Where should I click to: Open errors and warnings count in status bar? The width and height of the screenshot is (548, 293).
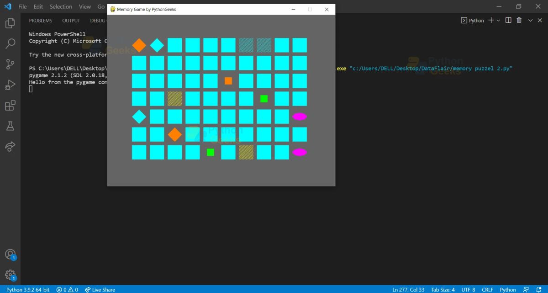pyautogui.click(x=67, y=289)
